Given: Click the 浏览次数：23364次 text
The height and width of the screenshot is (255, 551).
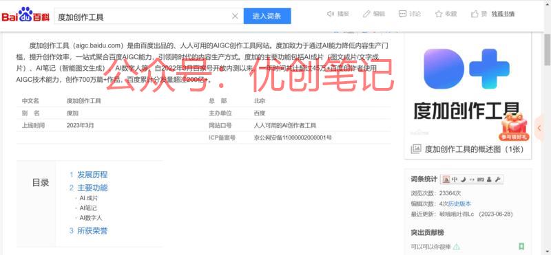Looking at the screenshot, I should [436, 193].
